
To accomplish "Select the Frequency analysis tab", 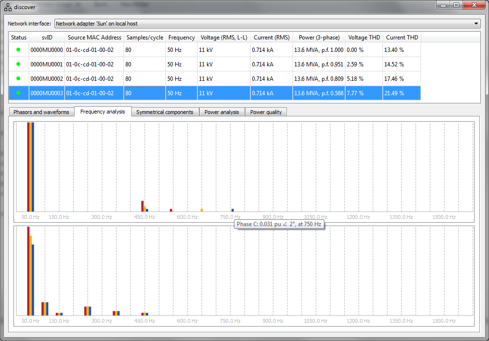I will 103,112.
